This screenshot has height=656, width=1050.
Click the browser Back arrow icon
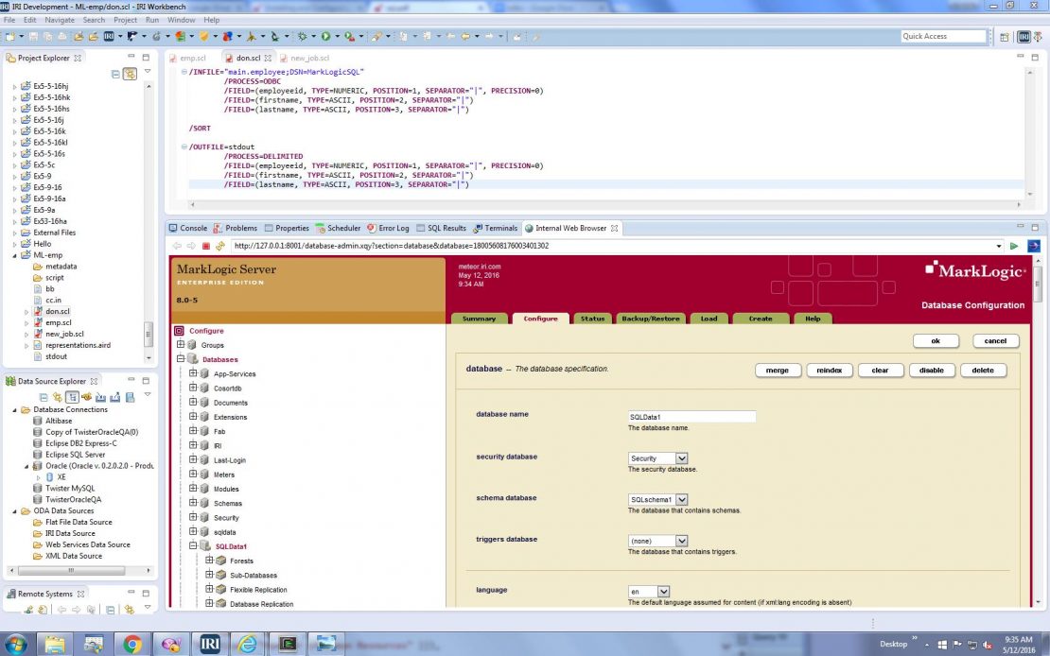pos(178,246)
